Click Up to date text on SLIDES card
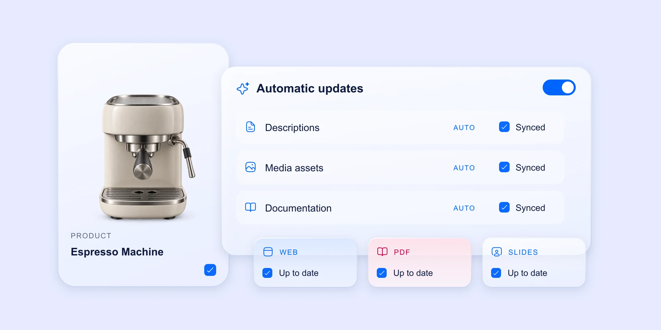The height and width of the screenshot is (330, 661). pos(527,273)
